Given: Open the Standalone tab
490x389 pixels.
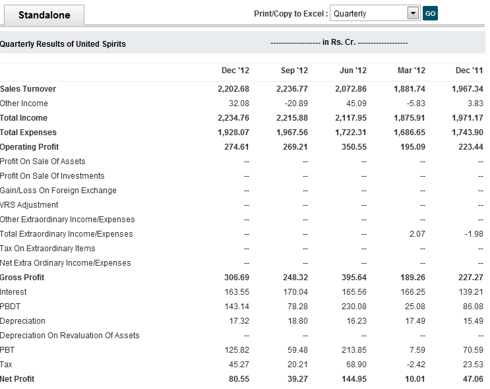Looking at the screenshot, I should coord(44,15).
